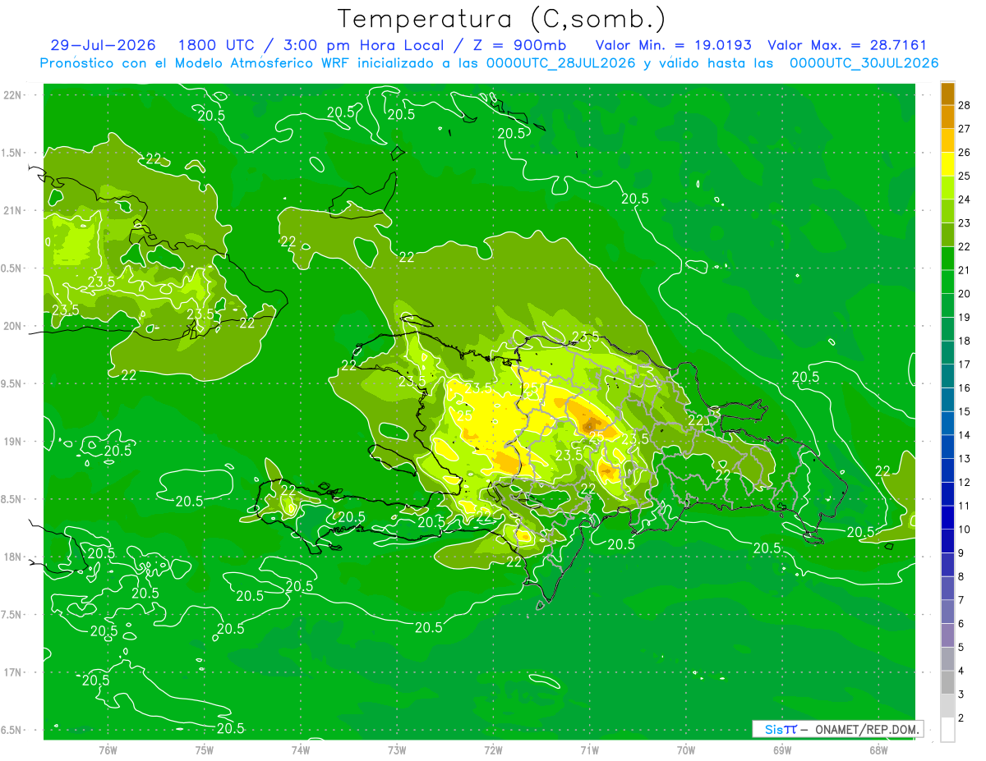
Task: Click the "76W" longitude axis label
Action: [x=108, y=750]
